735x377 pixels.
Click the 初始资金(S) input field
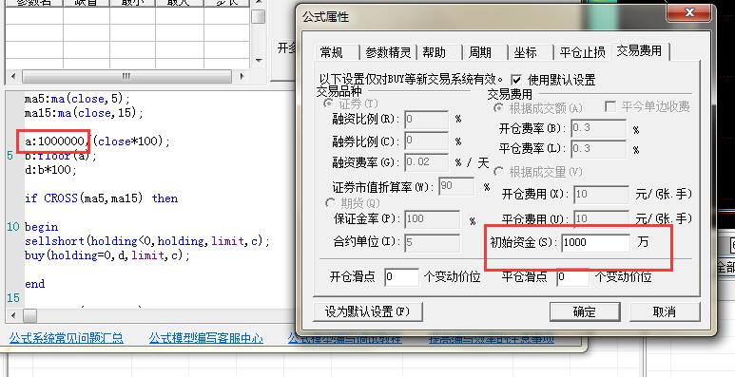(596, 242)
